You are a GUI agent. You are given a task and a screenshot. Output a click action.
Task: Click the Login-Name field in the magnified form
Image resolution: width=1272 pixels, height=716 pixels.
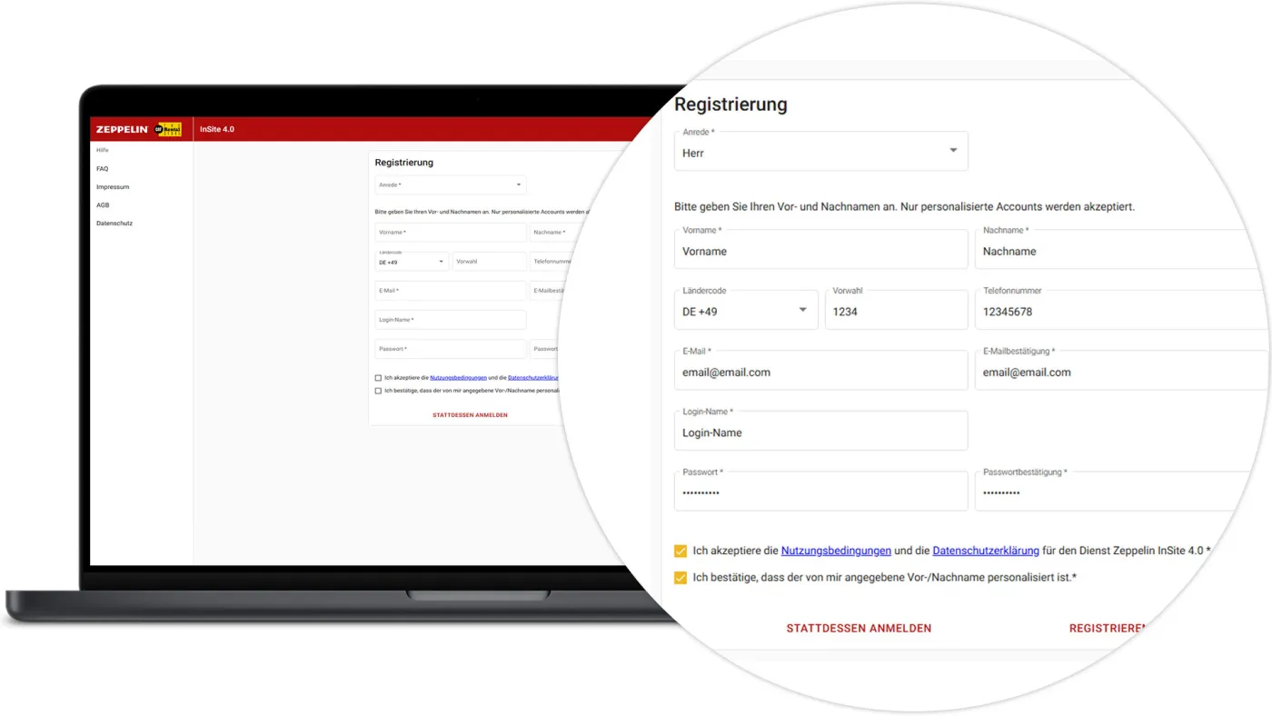pos(820,433)
